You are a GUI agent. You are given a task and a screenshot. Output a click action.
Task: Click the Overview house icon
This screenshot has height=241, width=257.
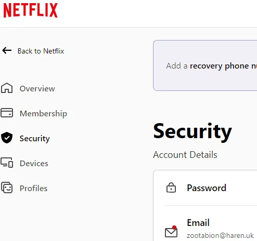coord(7,88)
